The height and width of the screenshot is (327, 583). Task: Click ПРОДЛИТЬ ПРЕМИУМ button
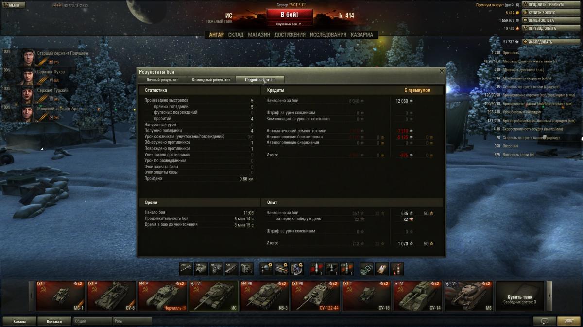(550, 5)
